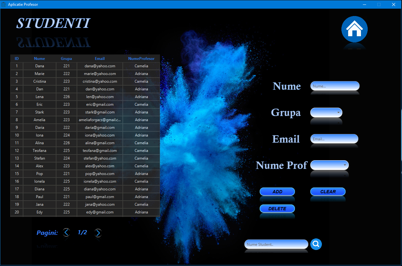Click the search magnifier icon
The image size is (402, 266).
(316, 244)
